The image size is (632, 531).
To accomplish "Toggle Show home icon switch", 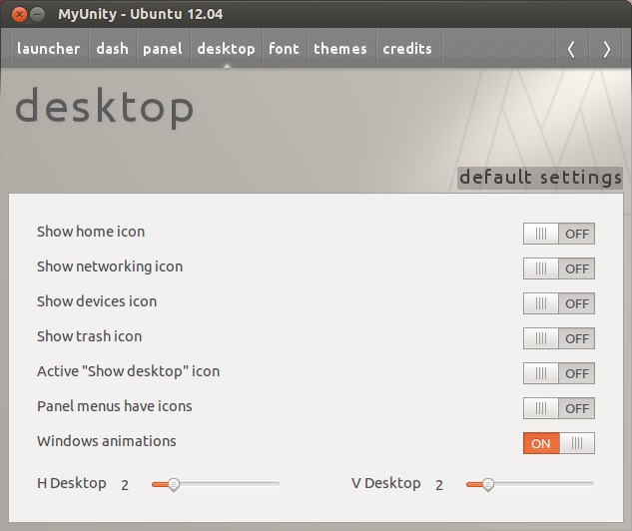I will tap(559, 234).
